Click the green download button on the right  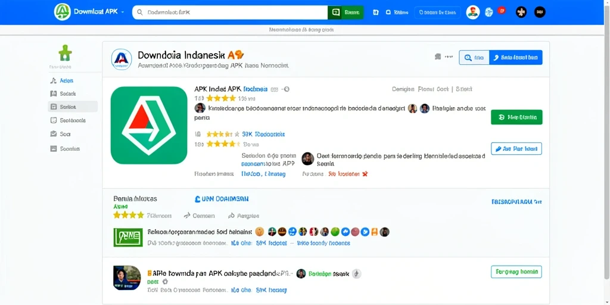click(516, 117)
